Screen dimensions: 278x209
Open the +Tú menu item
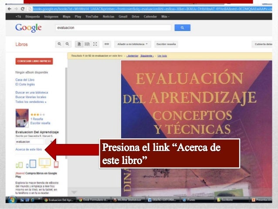(18, 17)
